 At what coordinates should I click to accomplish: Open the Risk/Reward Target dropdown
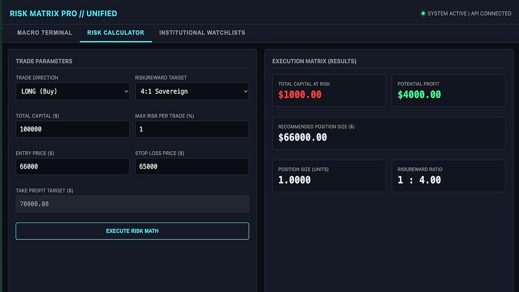tap(192, 91)
